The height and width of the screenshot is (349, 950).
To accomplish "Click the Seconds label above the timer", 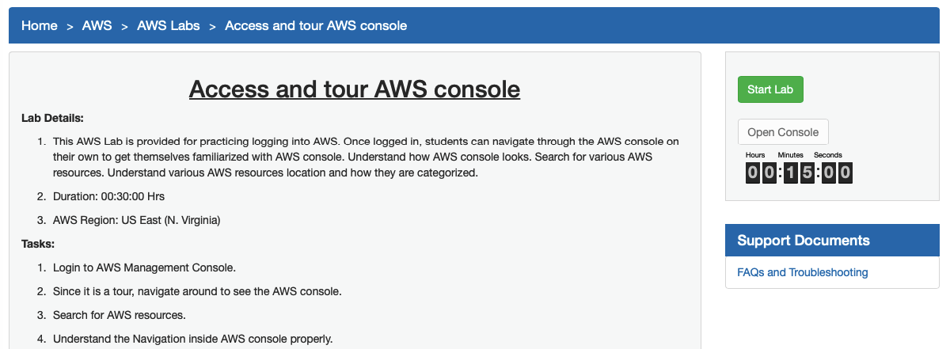I will coord(828,155).
